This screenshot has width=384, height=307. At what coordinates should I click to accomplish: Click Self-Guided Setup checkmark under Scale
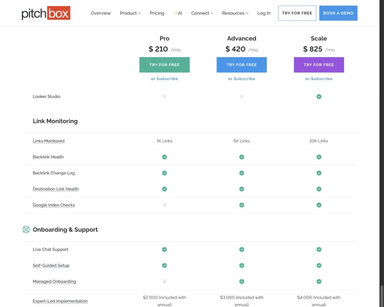(319, 265)
